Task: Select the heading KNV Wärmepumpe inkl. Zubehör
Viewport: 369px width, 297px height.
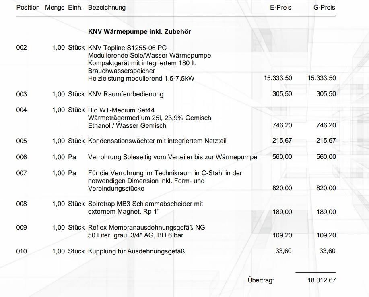Action: point(139,31)
